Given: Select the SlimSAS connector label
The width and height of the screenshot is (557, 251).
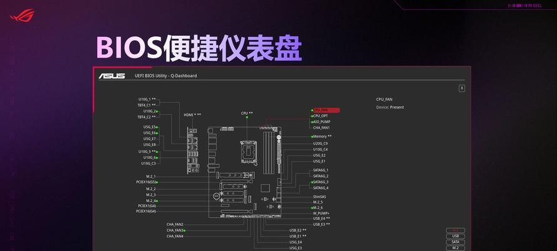Looking at the screenshot, I should coord(320,196).
